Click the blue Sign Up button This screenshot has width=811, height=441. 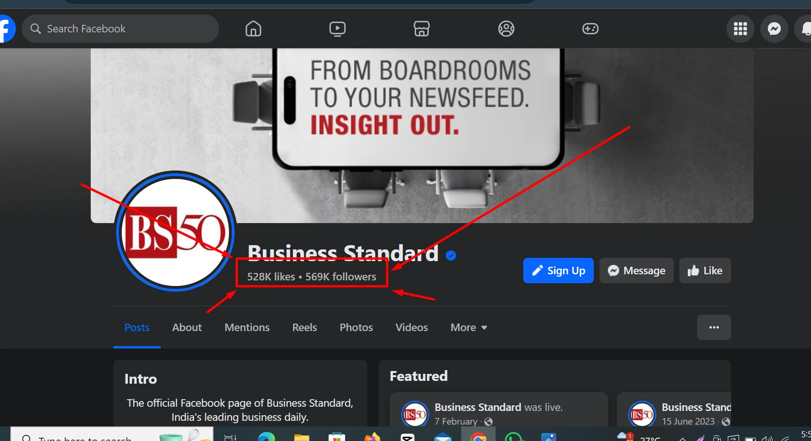[x=558, y=271]
